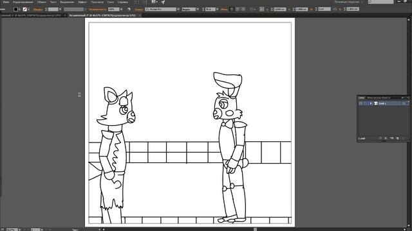Viewport: 412px width, 231px height.
Task: Open the font size dropdown arrow
Action: pos(217,10)
